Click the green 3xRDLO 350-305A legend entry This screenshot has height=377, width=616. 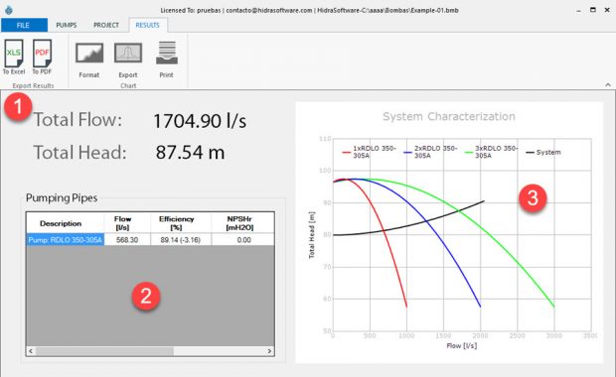(492, 152)
